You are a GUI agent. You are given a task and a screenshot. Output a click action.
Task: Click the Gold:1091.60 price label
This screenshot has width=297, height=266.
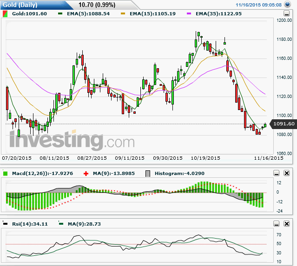pos(29,14)
